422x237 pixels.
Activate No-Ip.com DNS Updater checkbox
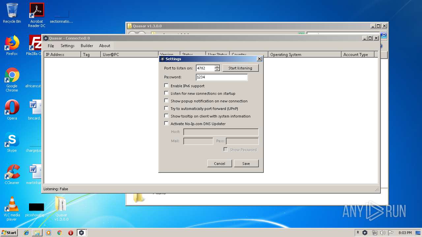(166, 123)
